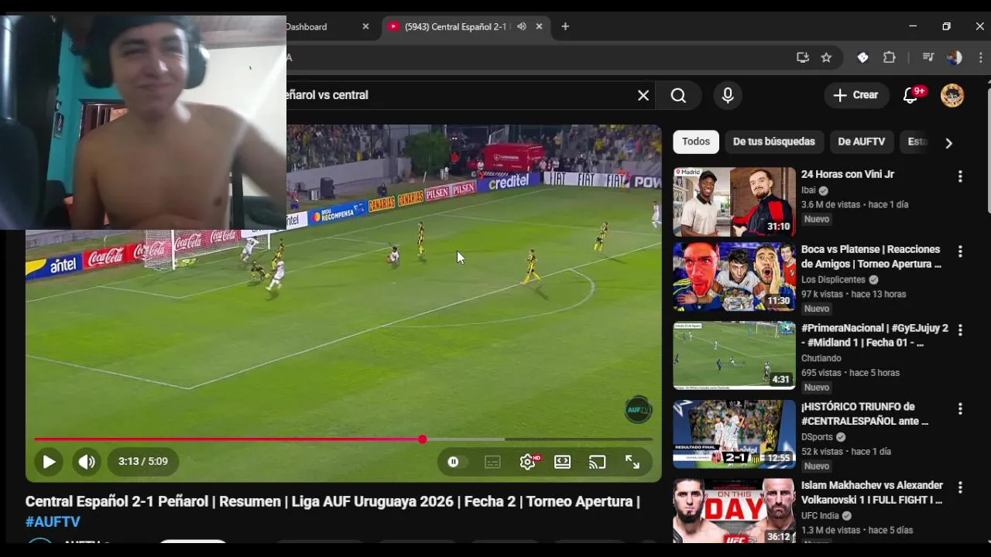Mute the video with the volume icon

coord(87,462)
